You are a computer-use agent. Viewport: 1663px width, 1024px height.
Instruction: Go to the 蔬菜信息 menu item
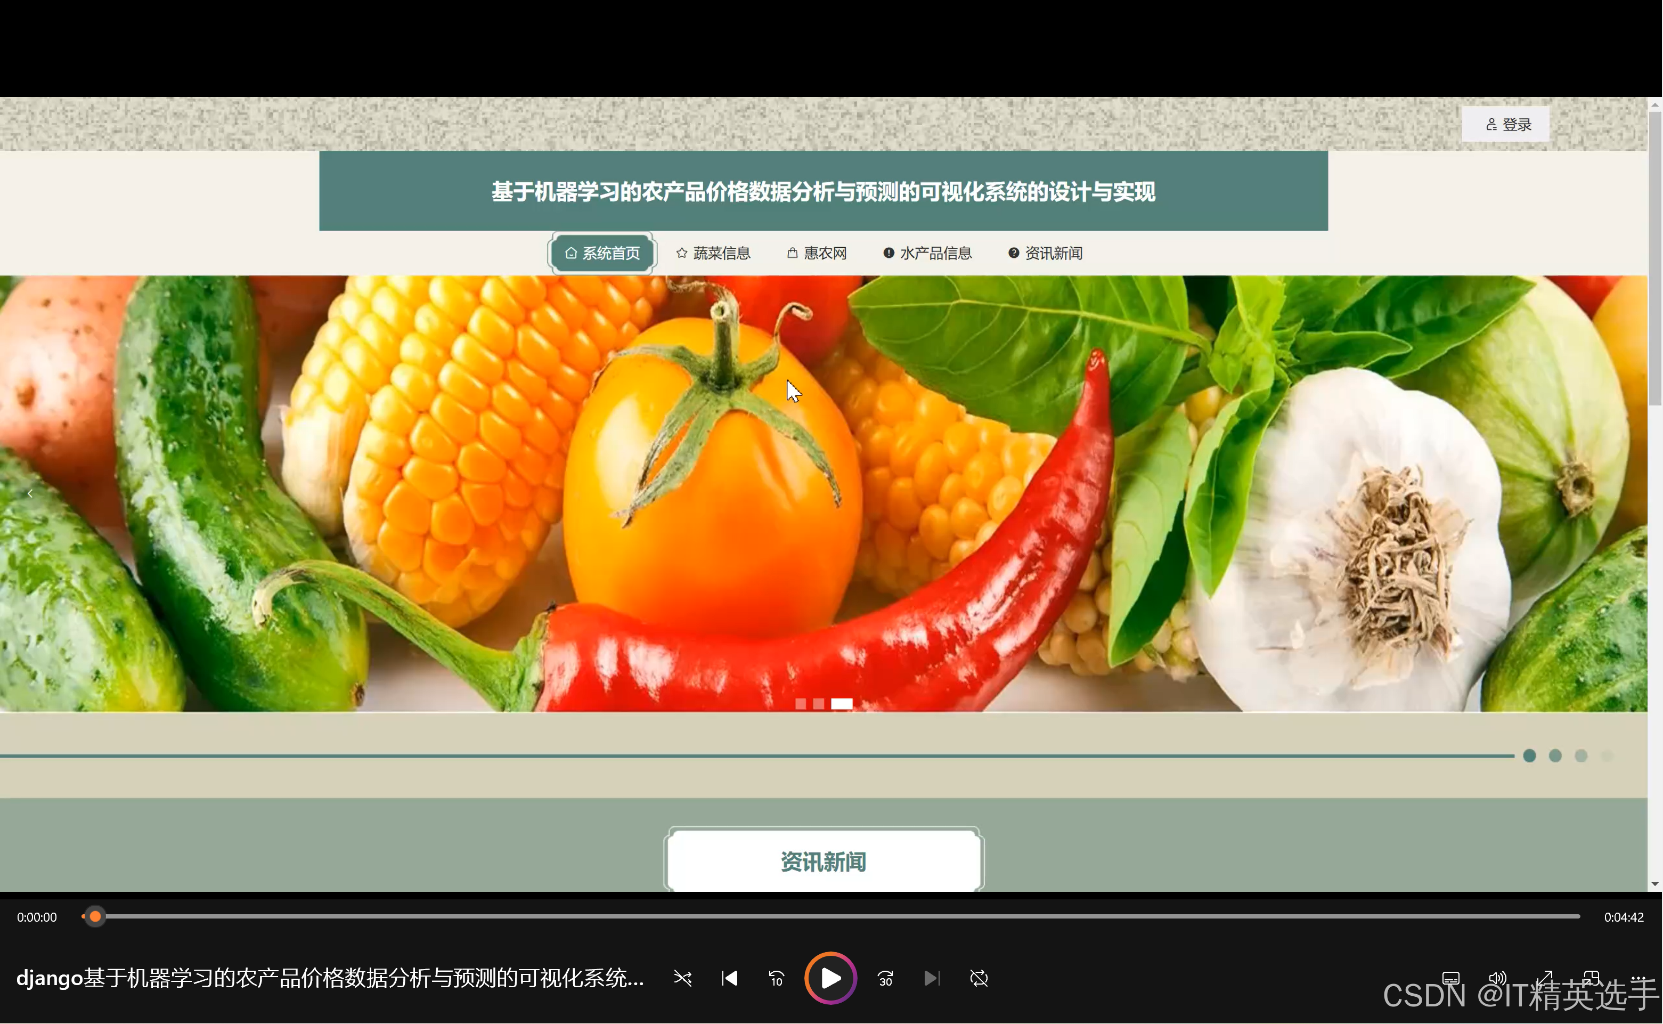coord(713,253)
